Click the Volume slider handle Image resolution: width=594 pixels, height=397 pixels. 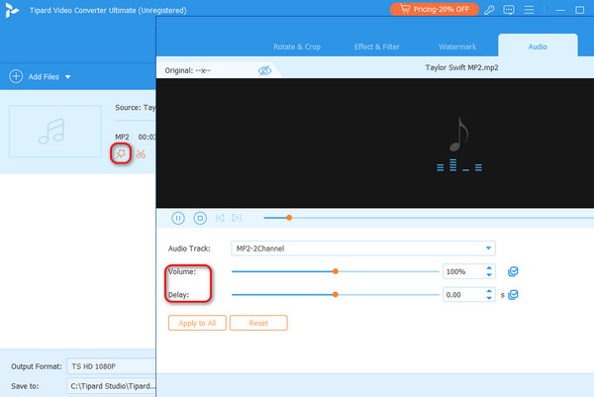click(336, 271)
